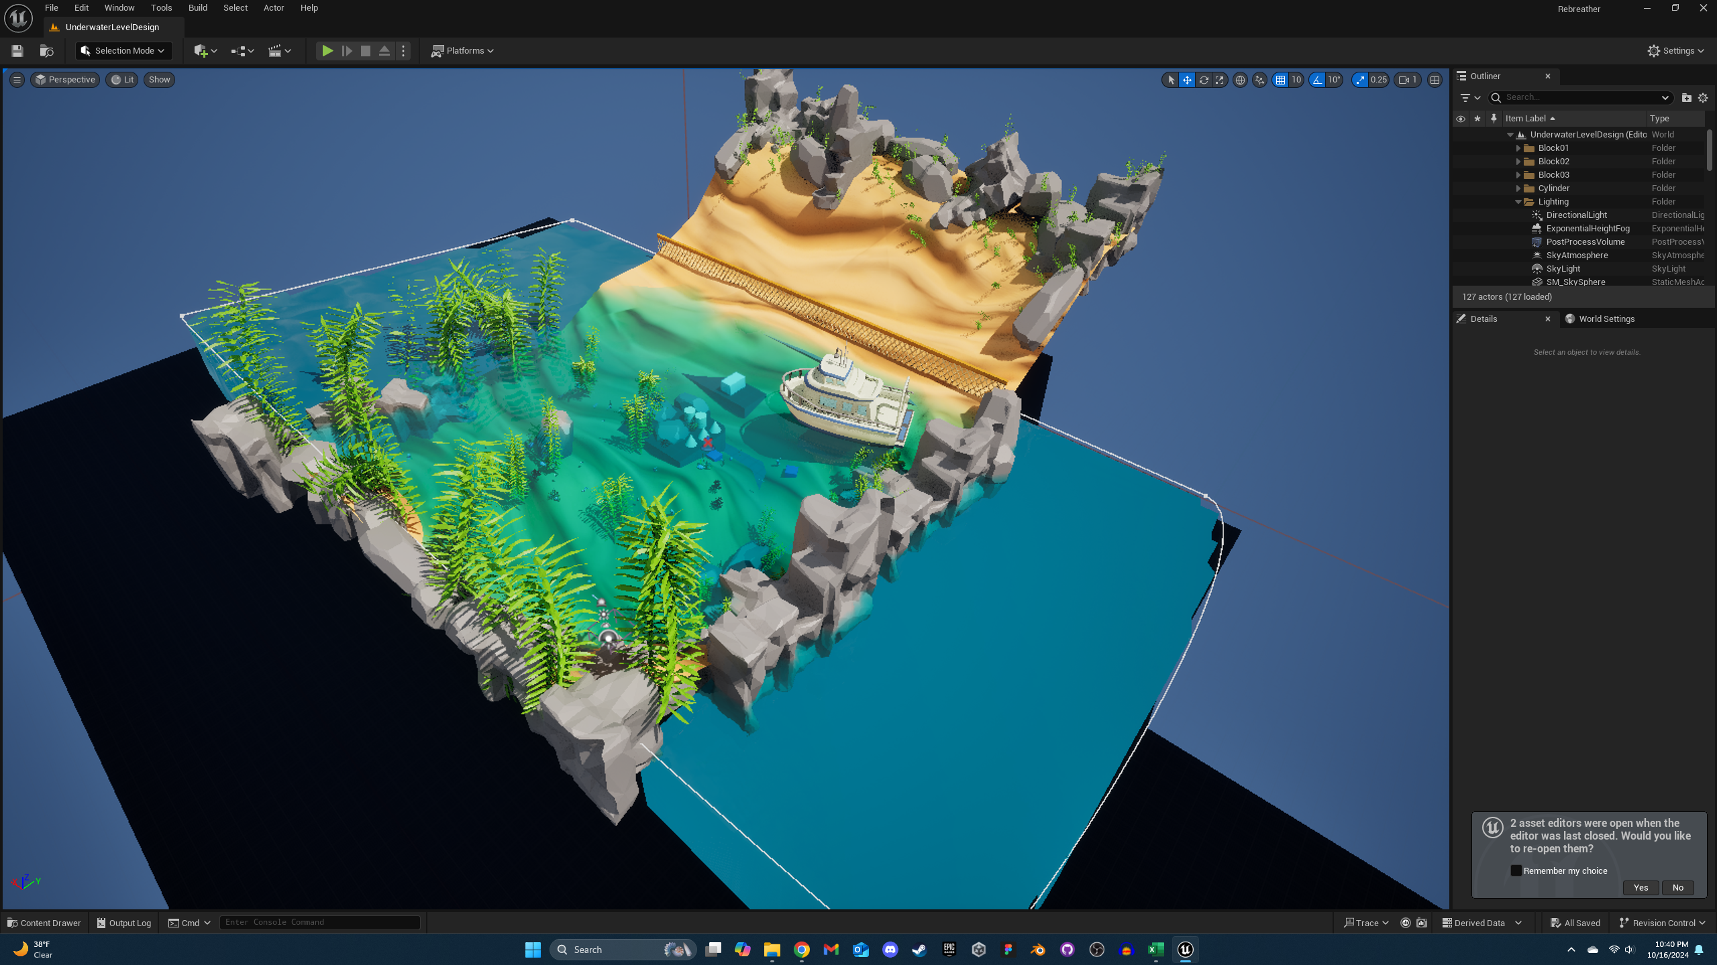Click Yes to reopen asset editors
The height and width of the screenshot is (965, 1717).
pos(1641,887)
